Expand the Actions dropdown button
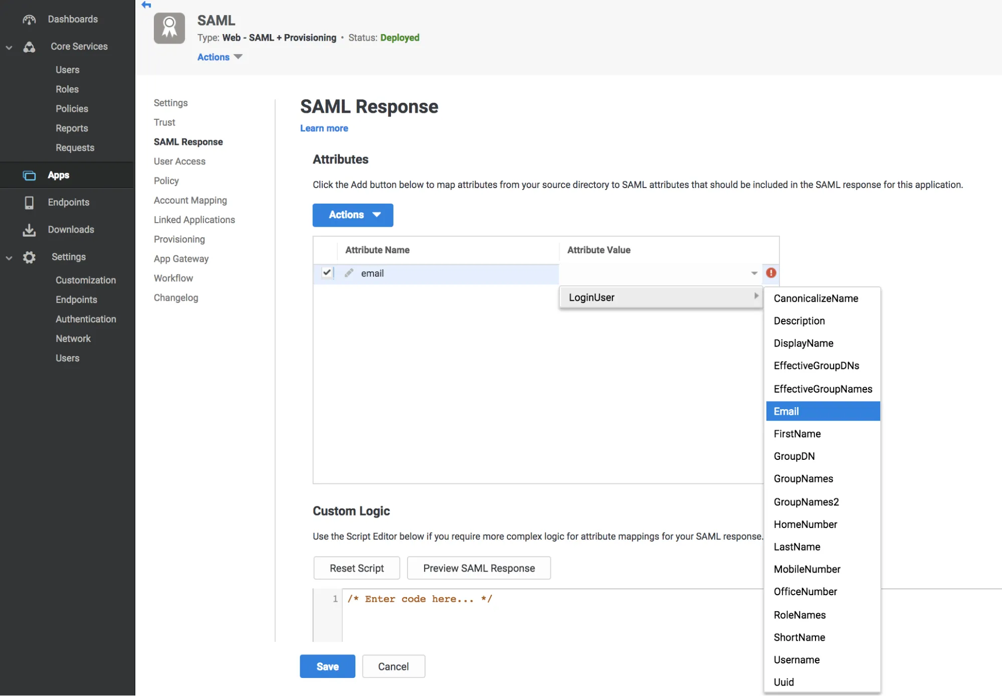 (x=352, y=215)
